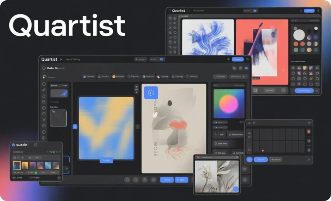The height and width of the screenshot is (201, 331).
Task: Click the round blue icon button in grid window footer
Action: pyautogui.click(x=249, y=159)
